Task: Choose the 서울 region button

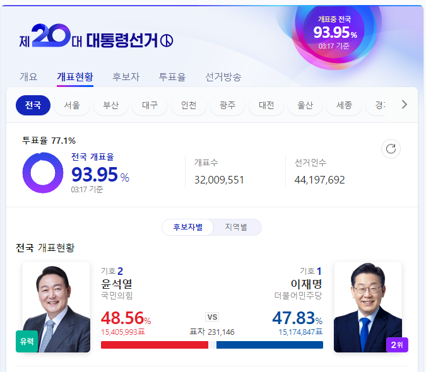Action: (72, 105)
